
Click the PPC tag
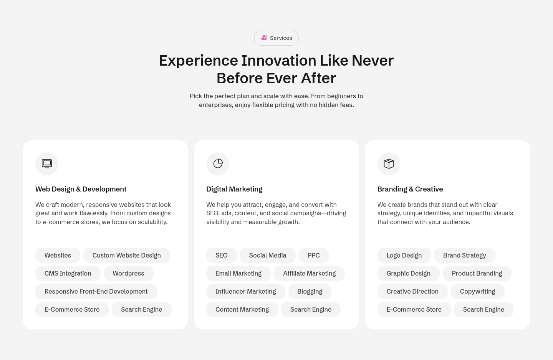tap(313, 256)
